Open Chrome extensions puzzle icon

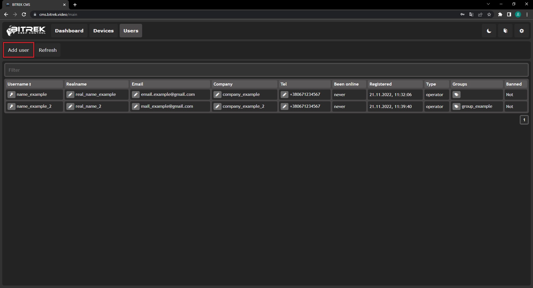(x=500, y=14)
